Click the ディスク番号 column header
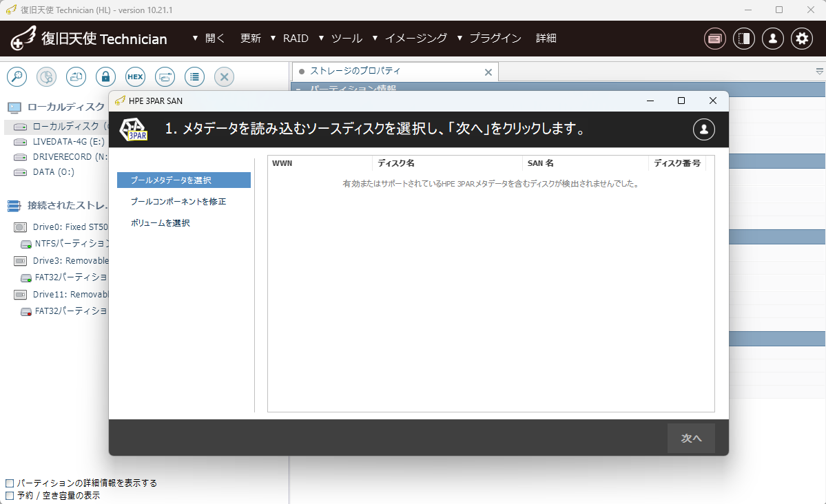 677,163
